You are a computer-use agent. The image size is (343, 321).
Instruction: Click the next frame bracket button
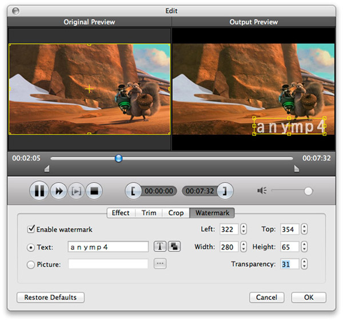pyautogui.click(x=76, y=191)
